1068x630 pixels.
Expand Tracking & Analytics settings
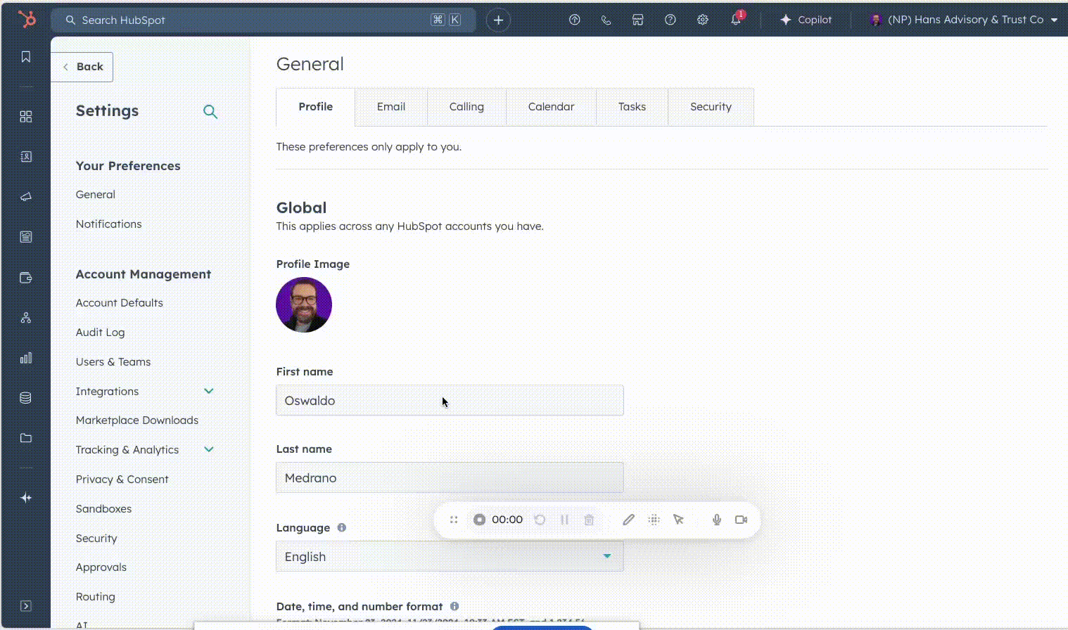209,449
